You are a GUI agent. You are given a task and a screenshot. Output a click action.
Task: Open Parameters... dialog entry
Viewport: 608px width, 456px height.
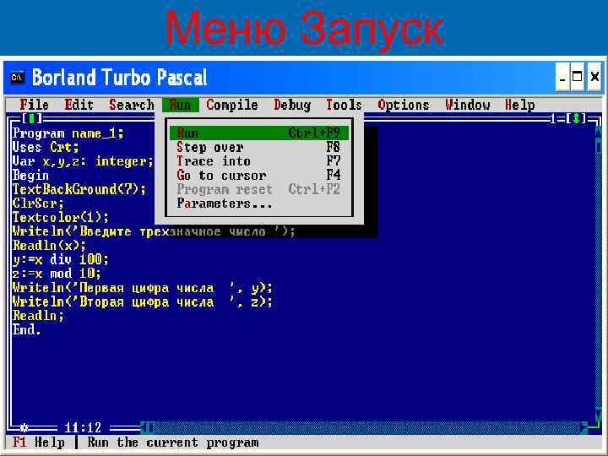pyautogui.click(x=259, y=204)
